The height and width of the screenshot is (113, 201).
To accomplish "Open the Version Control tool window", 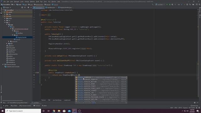I will coord(25,106).
